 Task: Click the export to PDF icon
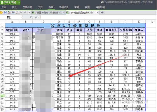tap(9, 12)
